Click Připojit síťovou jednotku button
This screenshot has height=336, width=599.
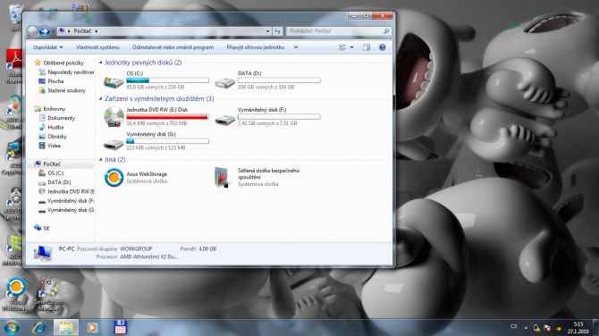pyautogui.click(x=255, y=47)
